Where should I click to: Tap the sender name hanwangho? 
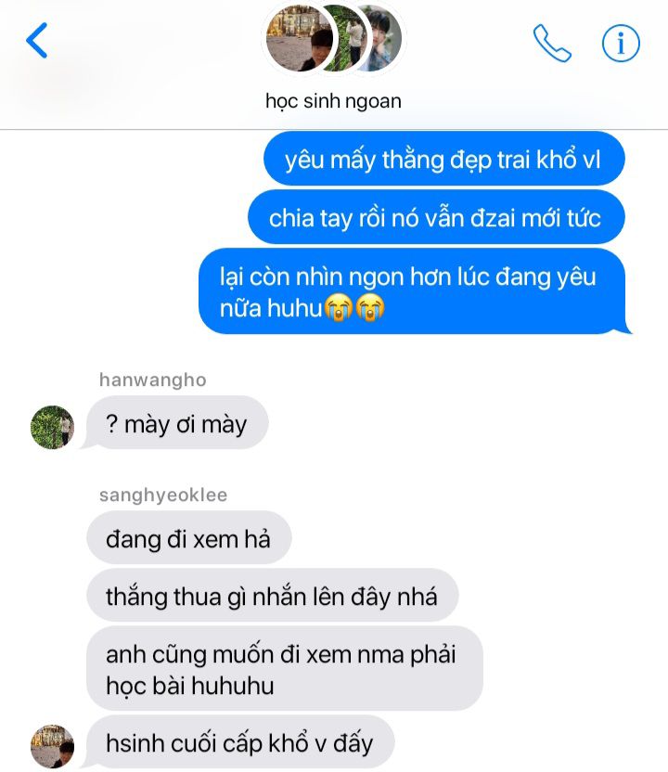coord(152,380)
